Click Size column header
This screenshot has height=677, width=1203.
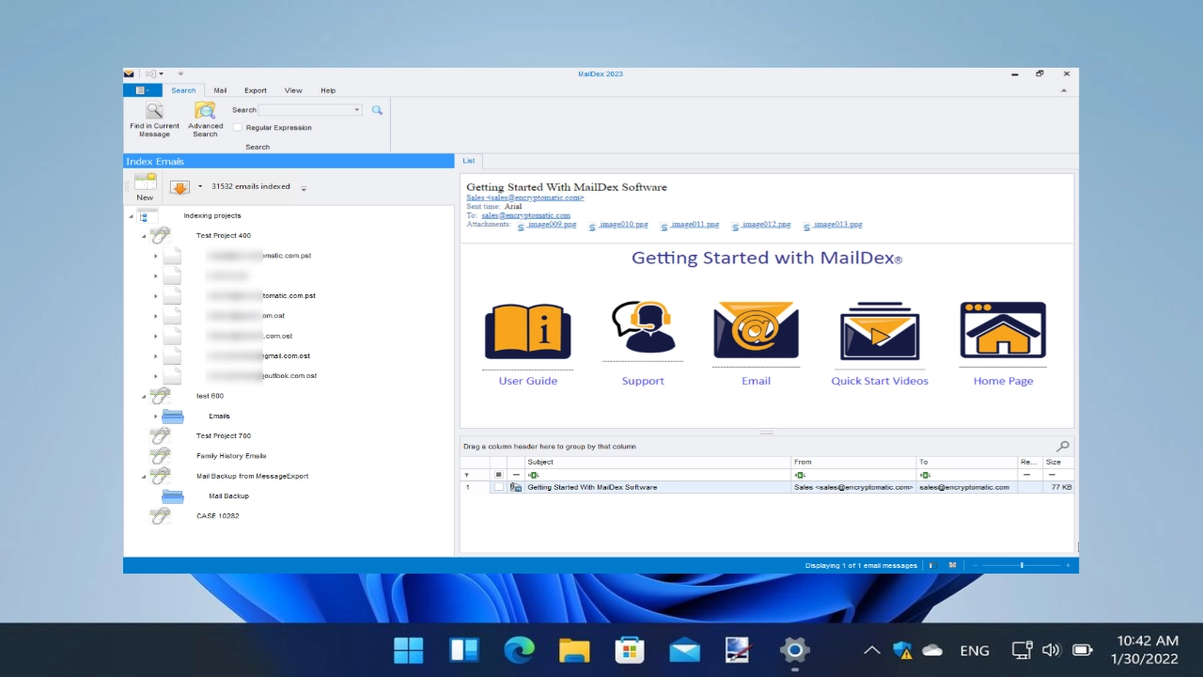[x=1058, y=462]
